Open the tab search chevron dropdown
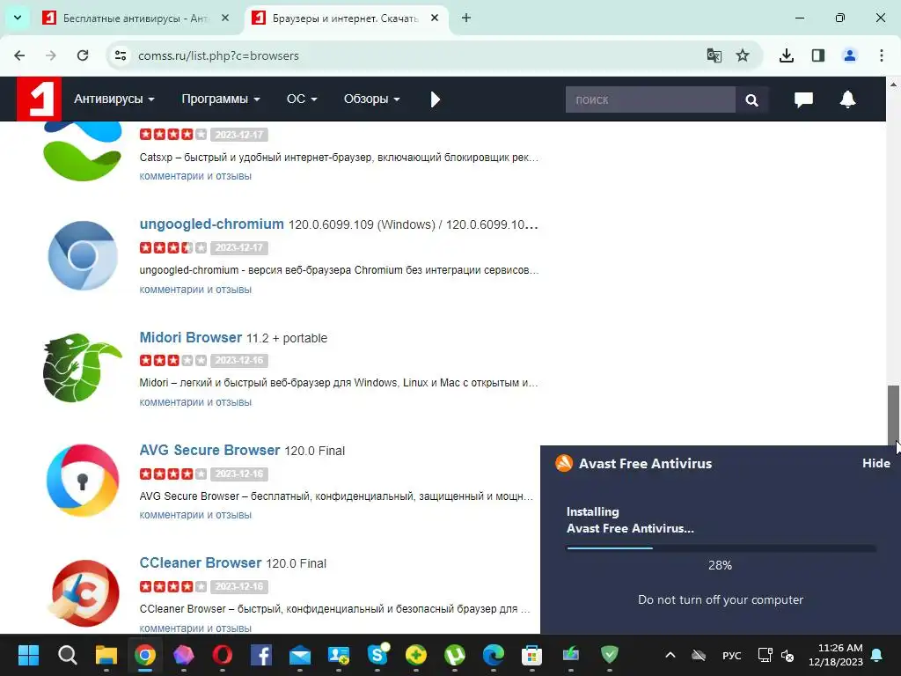 click(x=18, y=18)
